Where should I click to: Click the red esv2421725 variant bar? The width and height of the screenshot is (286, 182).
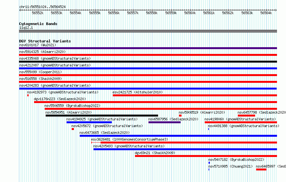(195, 95)
